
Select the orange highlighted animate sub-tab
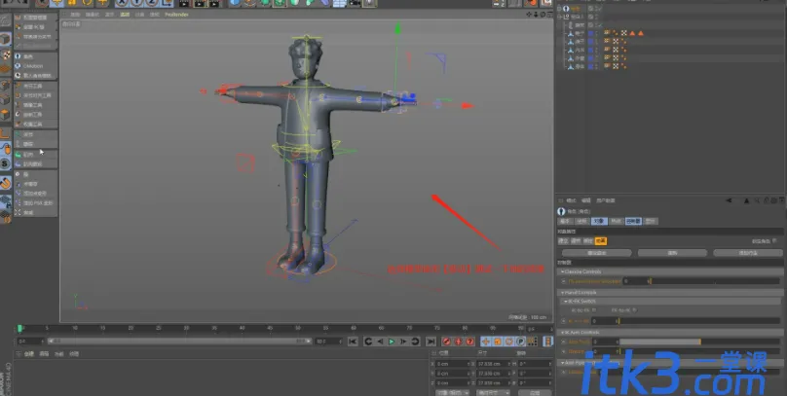(x=601, y=241)
